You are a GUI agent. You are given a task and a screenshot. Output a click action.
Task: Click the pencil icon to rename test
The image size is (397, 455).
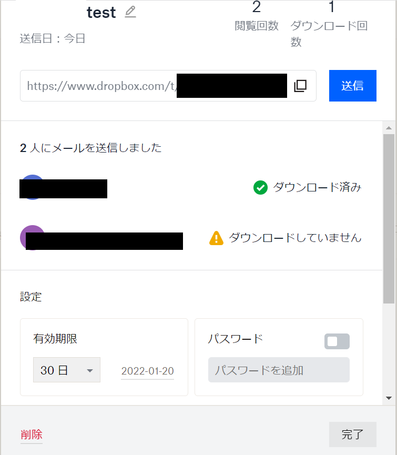[130, 12]
